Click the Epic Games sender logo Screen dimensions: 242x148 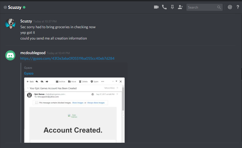(x=29, y=95)
